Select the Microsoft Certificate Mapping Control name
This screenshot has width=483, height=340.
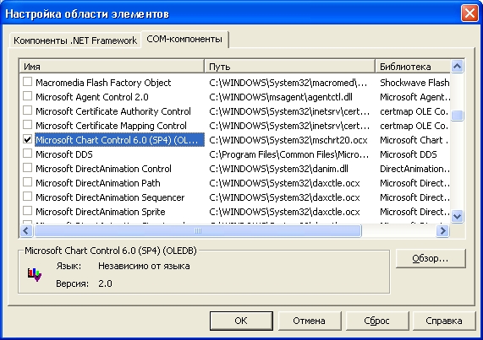pos(111,126)
